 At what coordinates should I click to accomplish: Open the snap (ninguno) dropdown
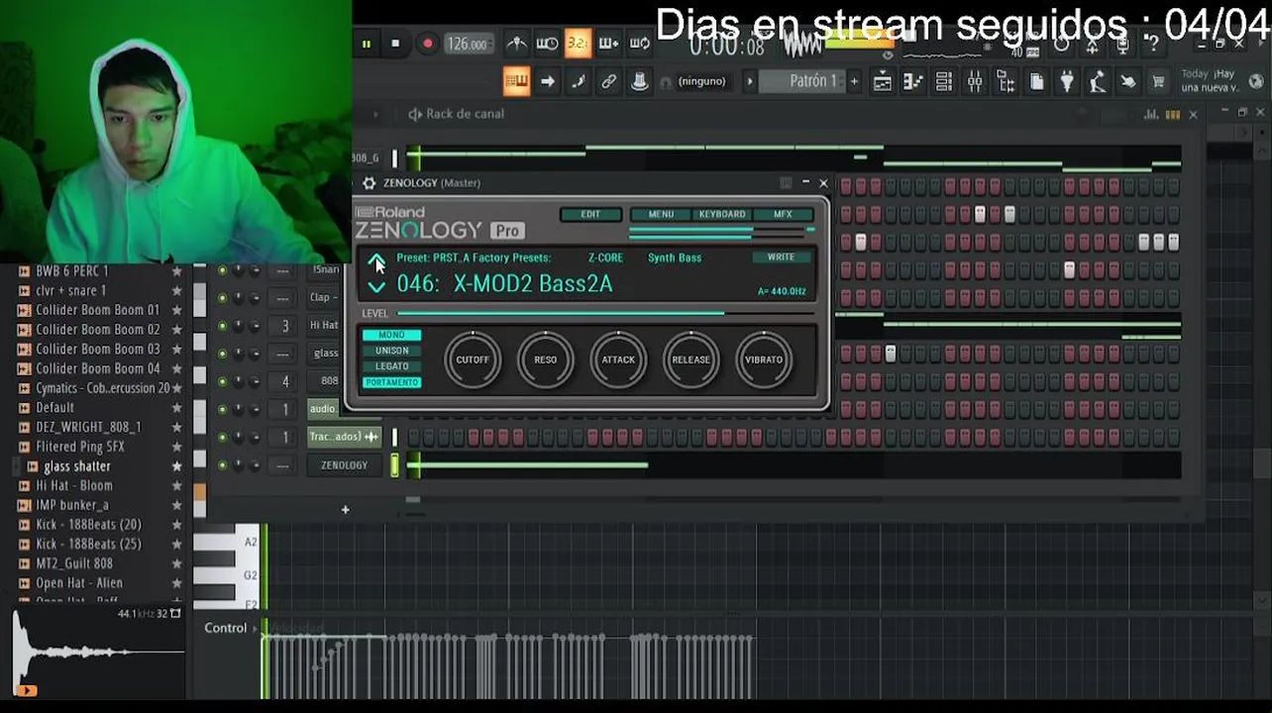pos(701,81)
